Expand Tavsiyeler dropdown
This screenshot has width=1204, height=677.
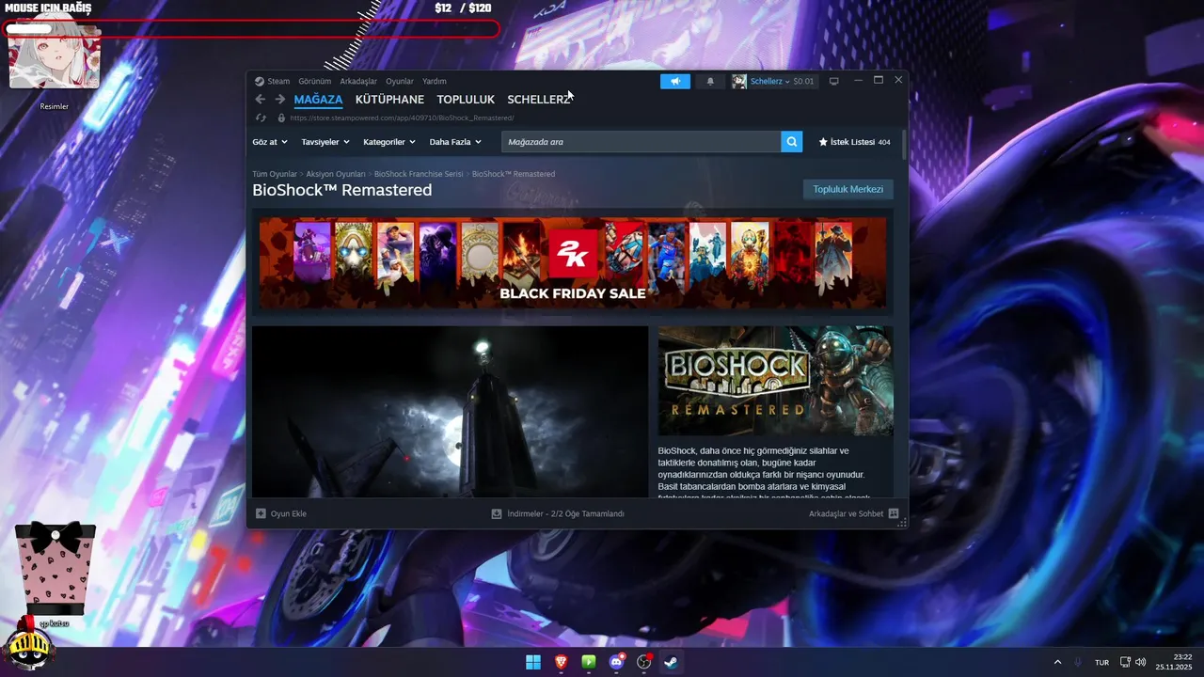tap(325, 142)
